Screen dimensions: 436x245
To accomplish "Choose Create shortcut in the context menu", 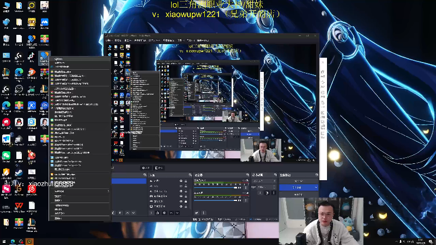I will pyautogui.click(x=80, y=205).
